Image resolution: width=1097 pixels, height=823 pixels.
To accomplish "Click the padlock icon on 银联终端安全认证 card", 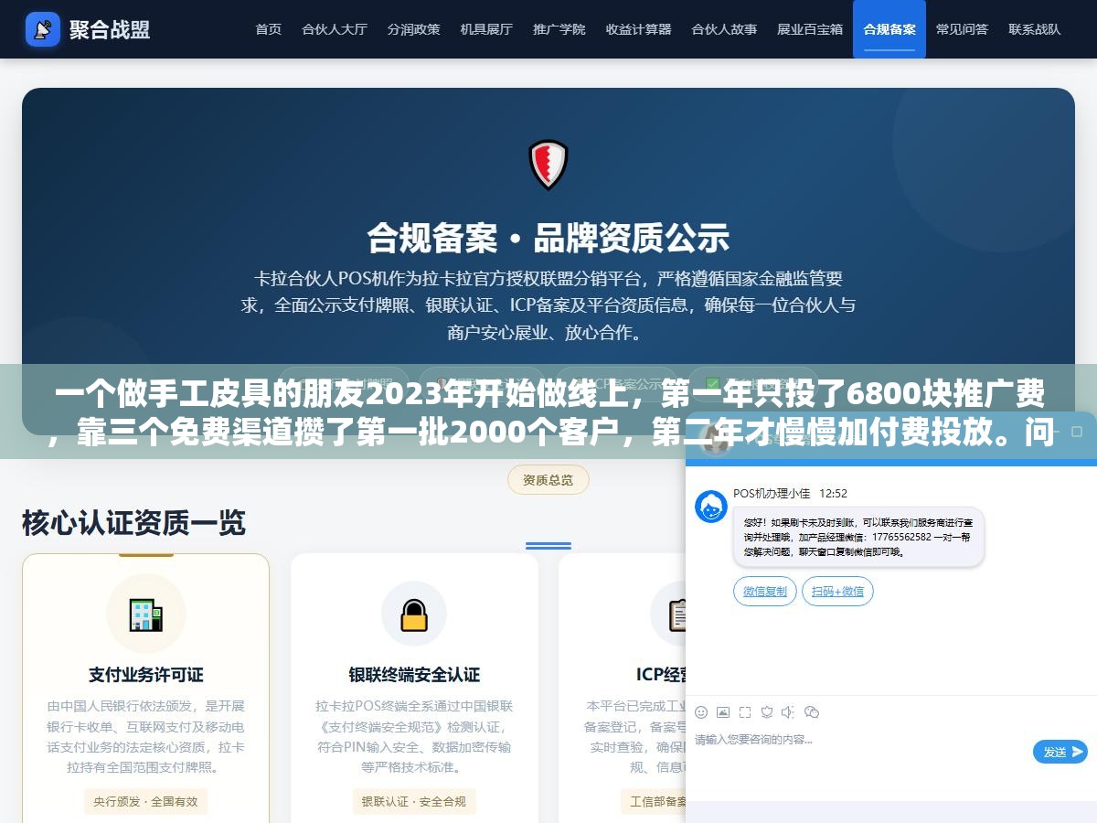I will click(x=414, y=614).
